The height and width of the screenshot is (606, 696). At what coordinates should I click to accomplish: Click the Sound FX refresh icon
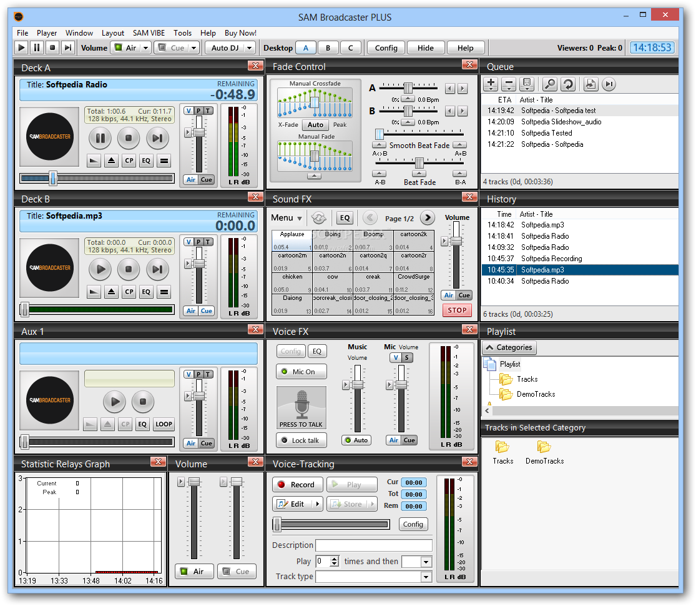(319, 217)
